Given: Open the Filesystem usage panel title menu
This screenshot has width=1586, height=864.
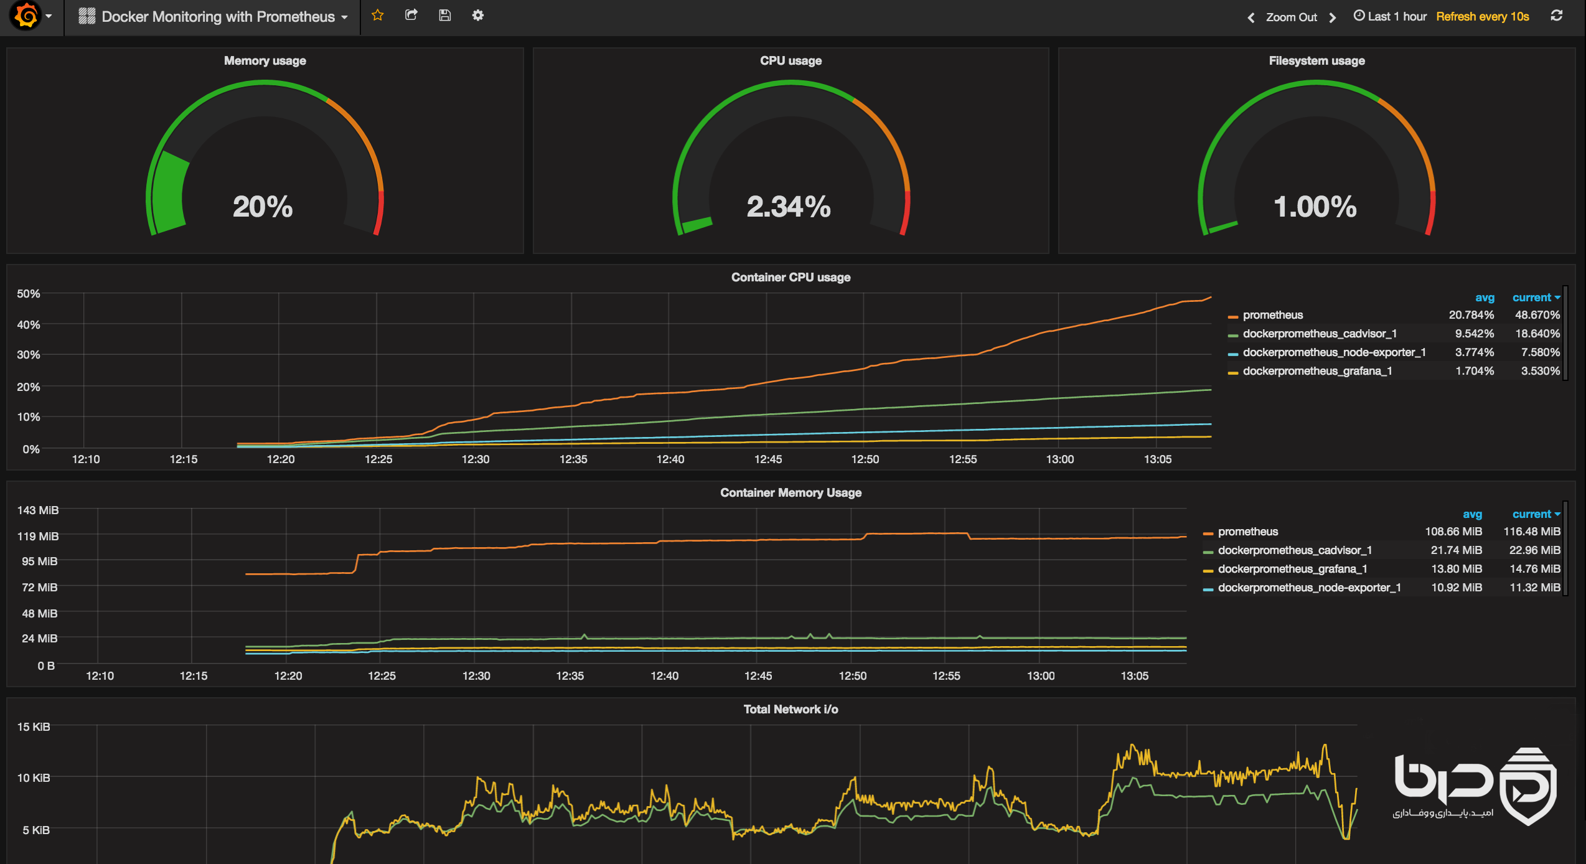Looking at the screenshot, I should [1316, 61].
